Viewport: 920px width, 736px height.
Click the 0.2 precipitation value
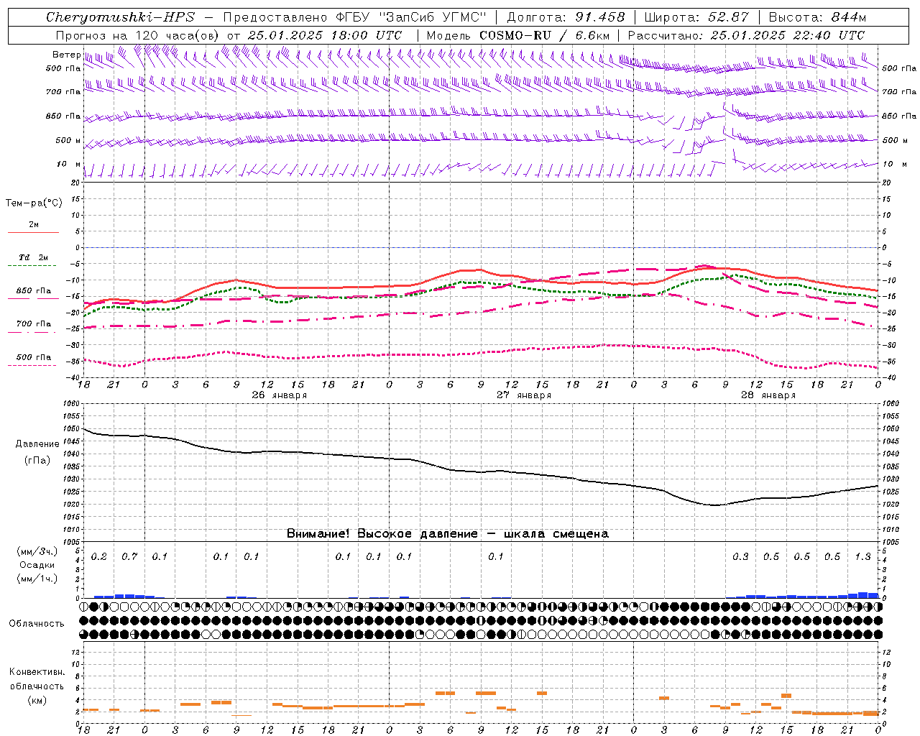99,557
